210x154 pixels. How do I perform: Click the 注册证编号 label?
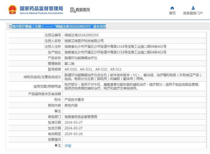click(53, 35)
